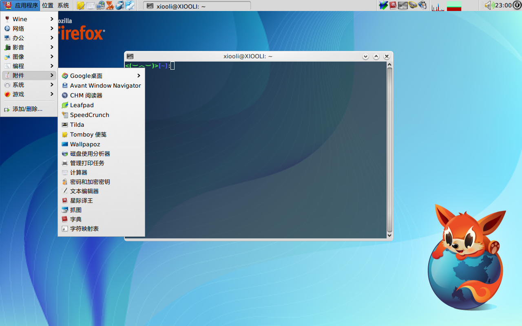Open the 游戏 games category
Screen dimensions: 522x326
coord(29,94)
